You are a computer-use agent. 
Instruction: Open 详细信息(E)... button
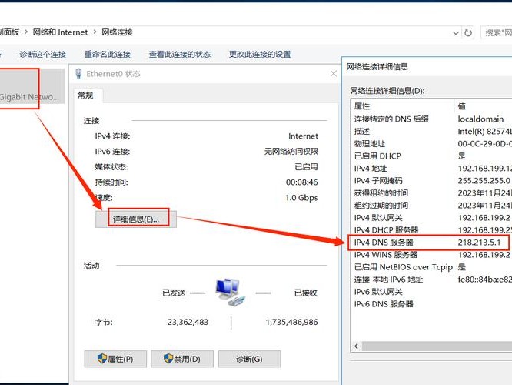(x=136, y=219)
